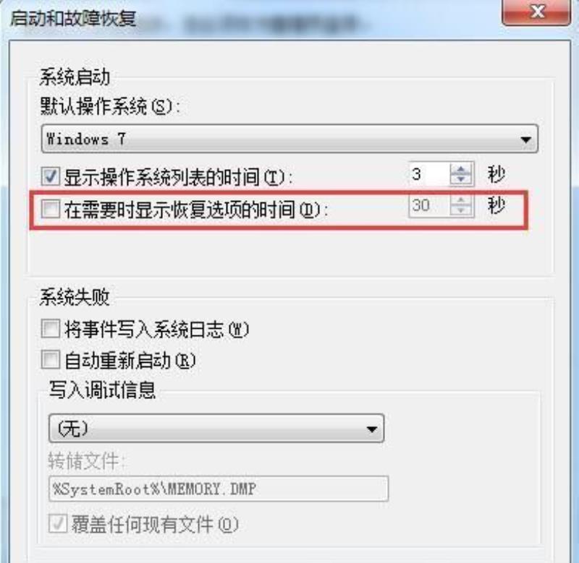The height and width of the screenshot is (563, 579).
Task: Decrease OS list display time with down arrow
Action: click(x=461, y=179)
